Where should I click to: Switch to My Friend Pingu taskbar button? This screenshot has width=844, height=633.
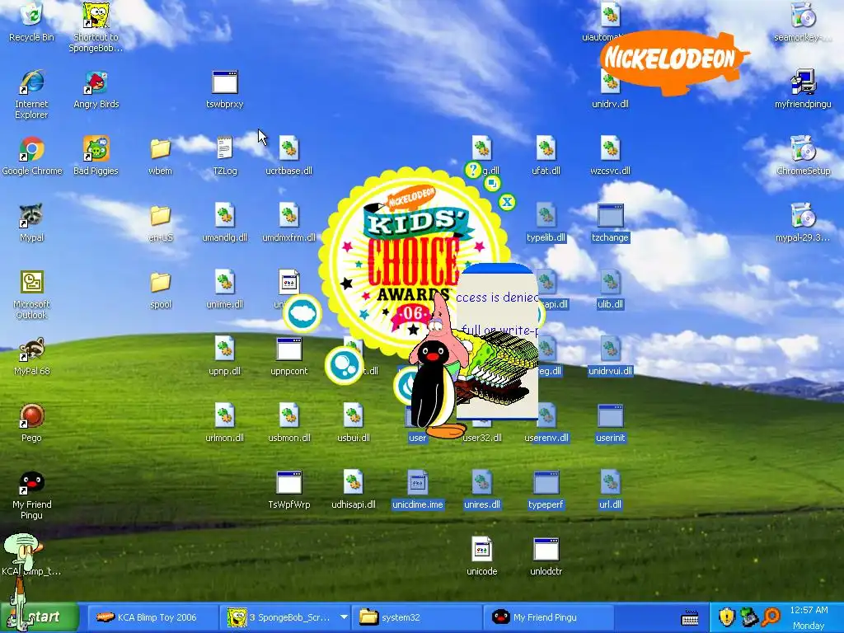549,617
